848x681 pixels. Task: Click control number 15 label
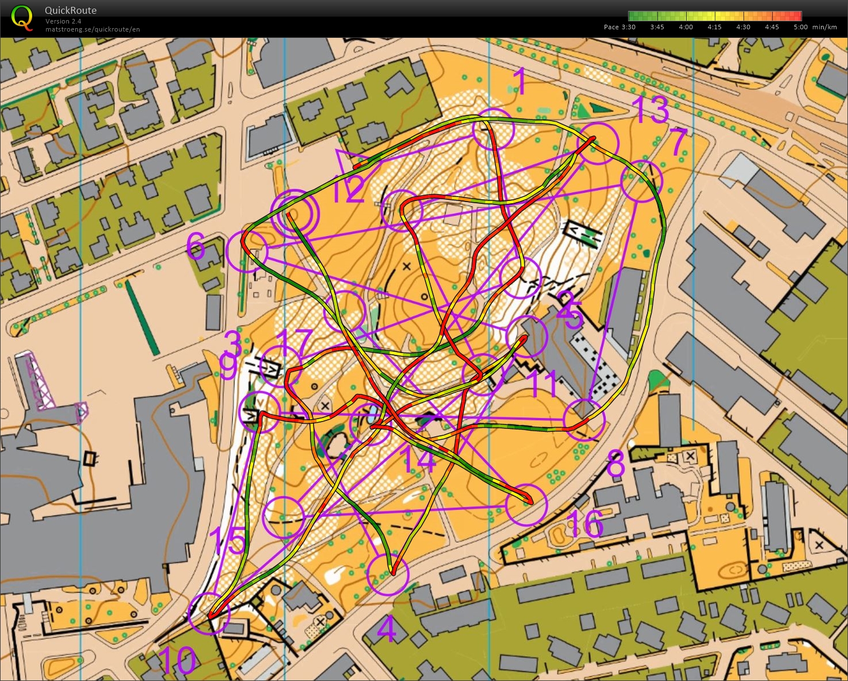pos(228,540)
